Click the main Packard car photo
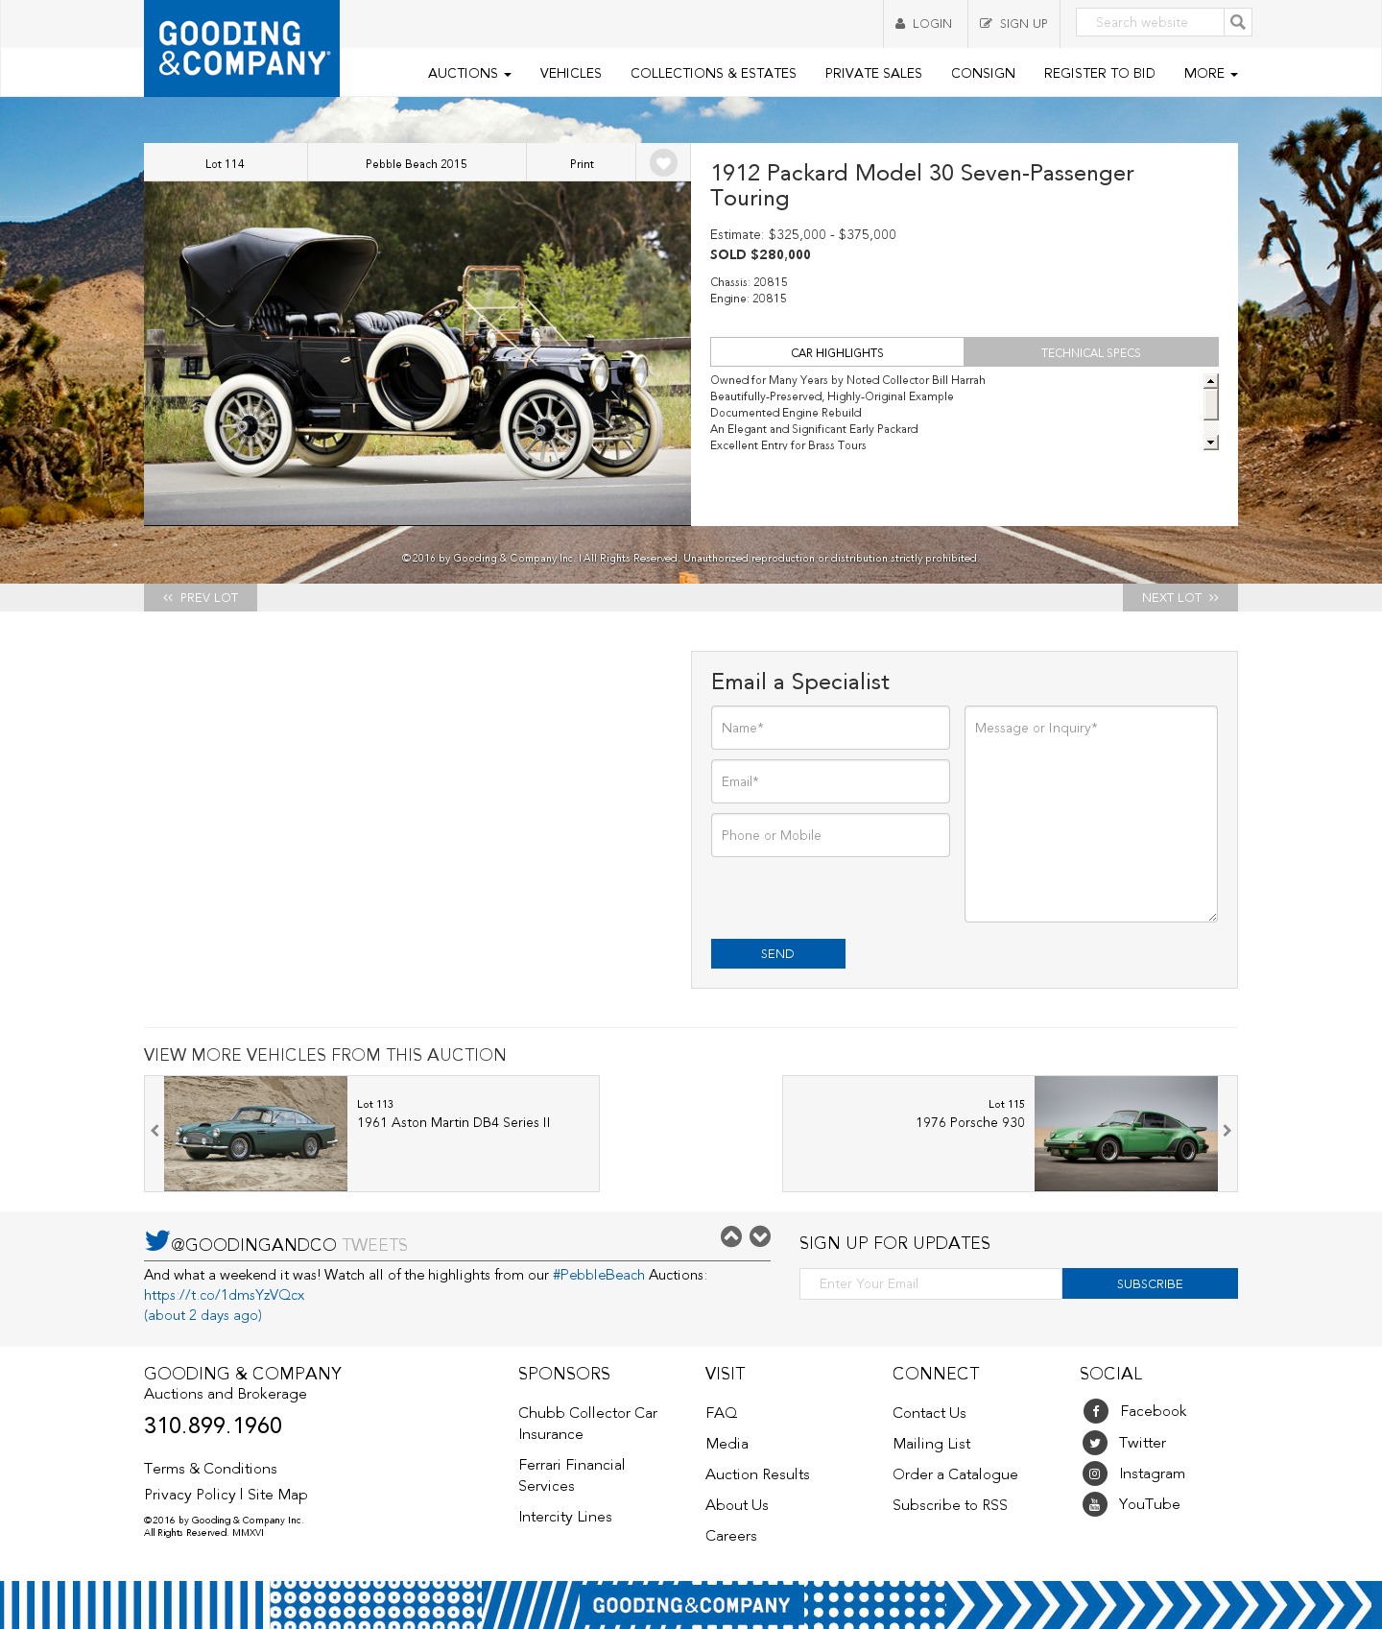This screenshot has height=1629, width=1382. 417,353
